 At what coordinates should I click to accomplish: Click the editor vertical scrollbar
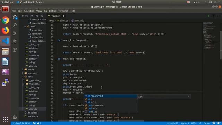pos(221,45)
